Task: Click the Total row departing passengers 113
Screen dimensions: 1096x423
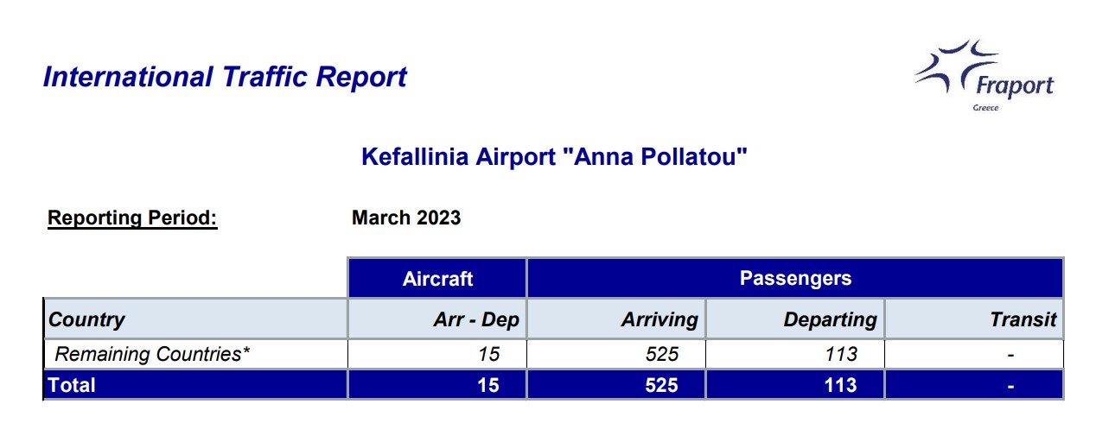Action: tap(840, 385)
